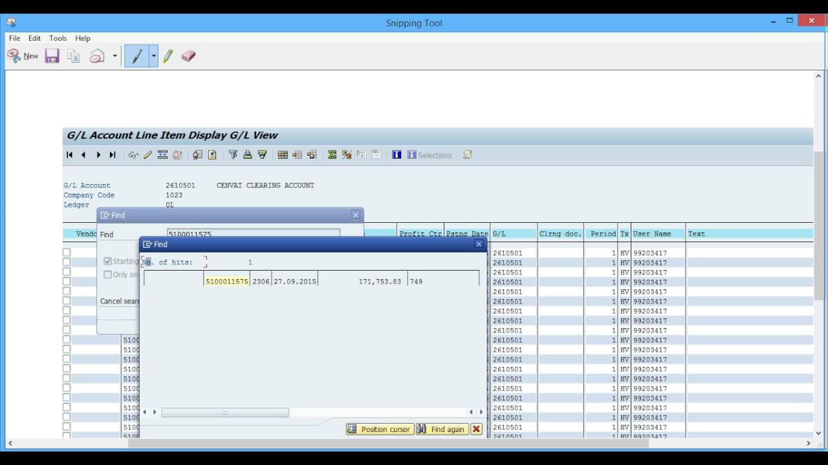828x465 pixels.
Task: Click the Selections button
Action: coord(430,155)
